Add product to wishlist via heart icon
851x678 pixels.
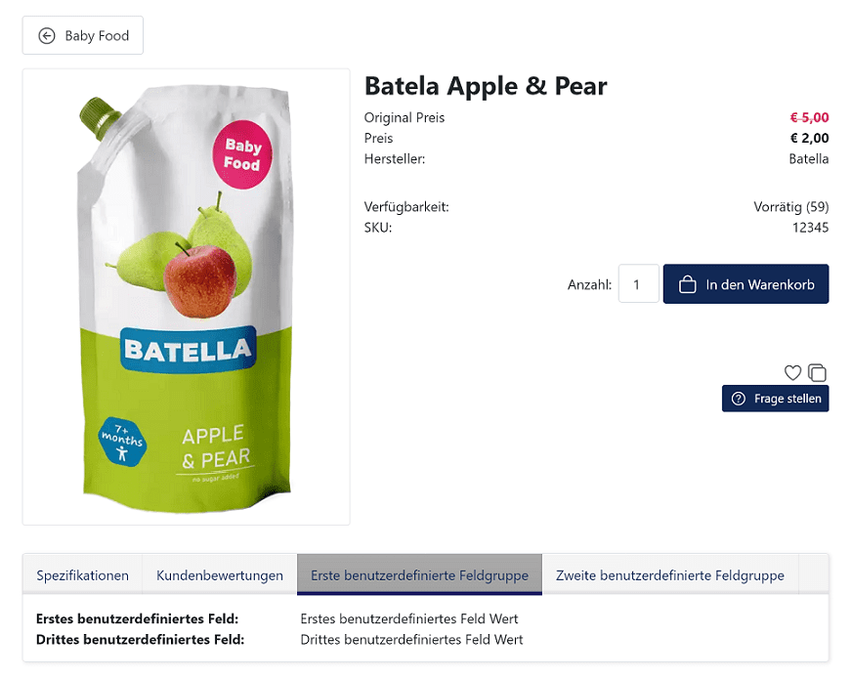click(x=792, y=372)
